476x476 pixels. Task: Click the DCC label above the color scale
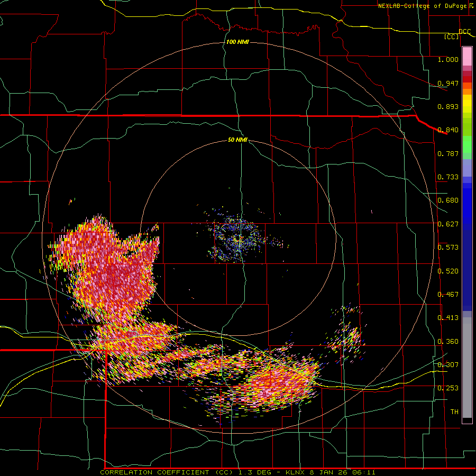465,32
